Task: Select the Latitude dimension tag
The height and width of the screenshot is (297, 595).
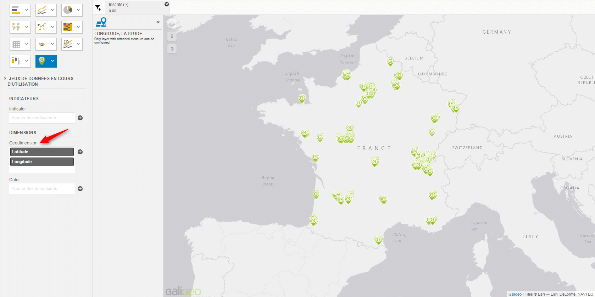Action: point(42,152)
